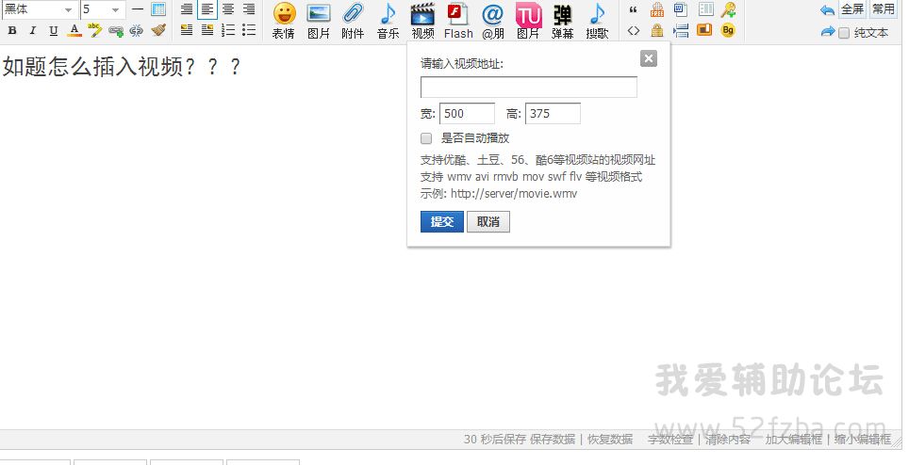Insert a page break with lines icon
This screenshot has height=465, width=909.
click(x=681, y=30)
